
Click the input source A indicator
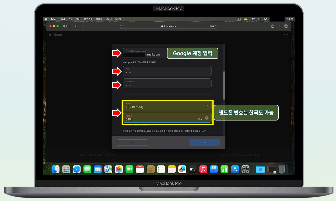(x=239, y=19)
